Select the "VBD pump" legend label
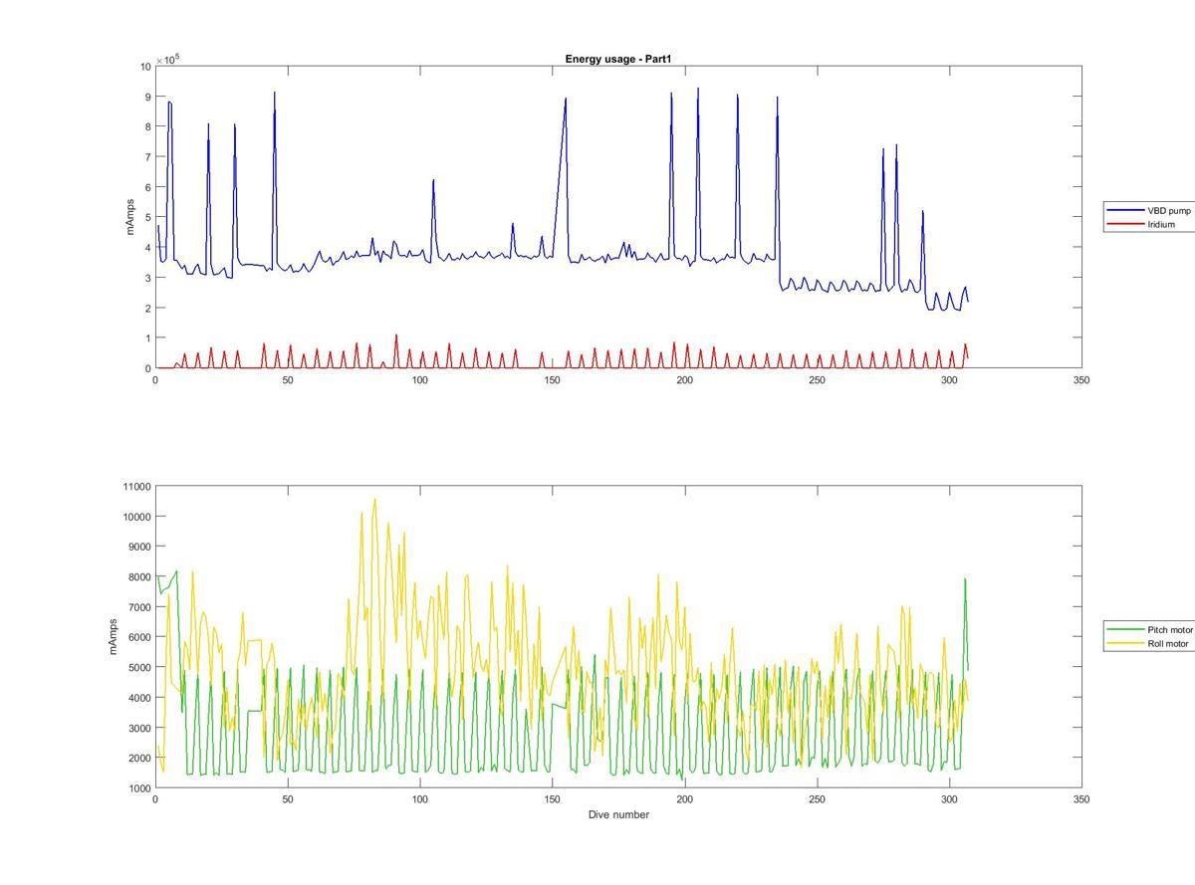 (1169, 211)
